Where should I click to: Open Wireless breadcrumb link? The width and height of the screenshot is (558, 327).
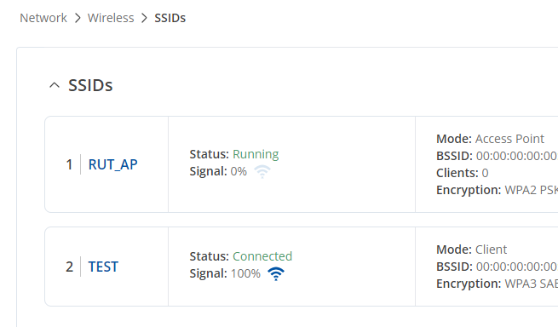point(111,18)
